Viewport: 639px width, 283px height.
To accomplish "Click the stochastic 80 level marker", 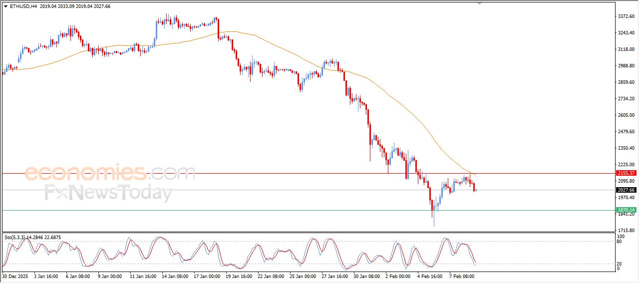I will coord(620,242).
